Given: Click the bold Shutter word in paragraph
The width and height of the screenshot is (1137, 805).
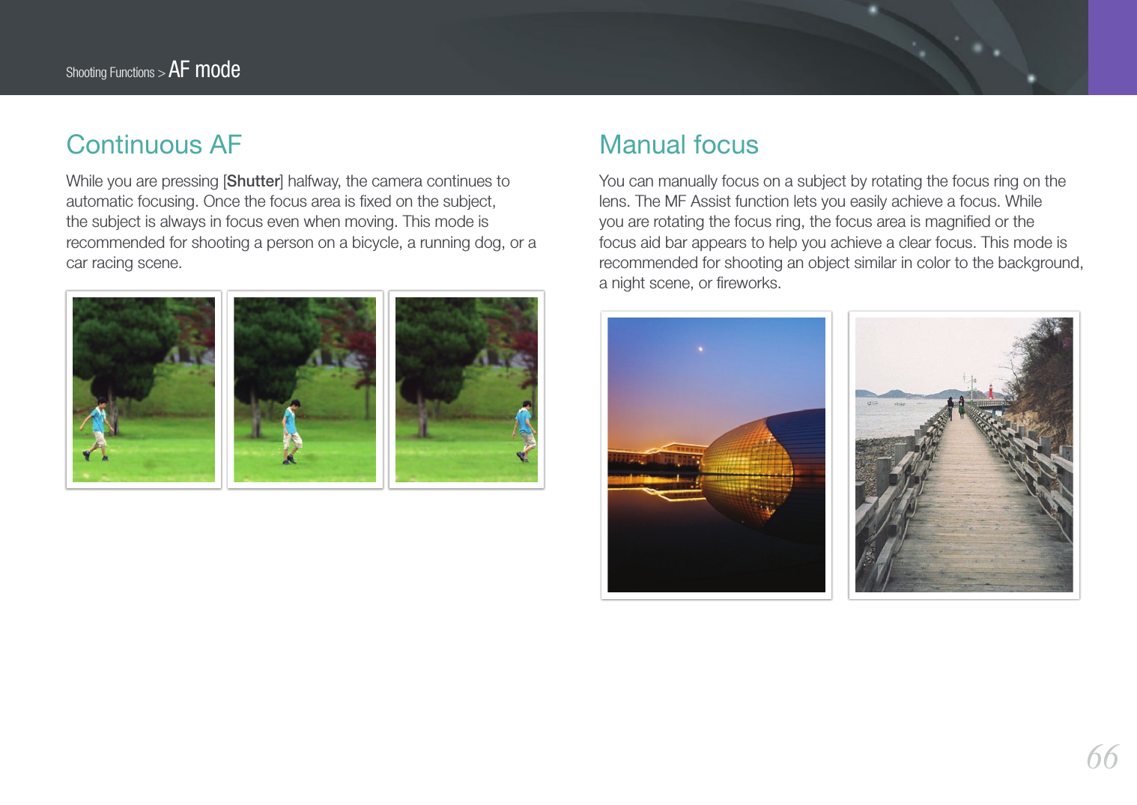Looking at the screenshot, I should point(253,181).
